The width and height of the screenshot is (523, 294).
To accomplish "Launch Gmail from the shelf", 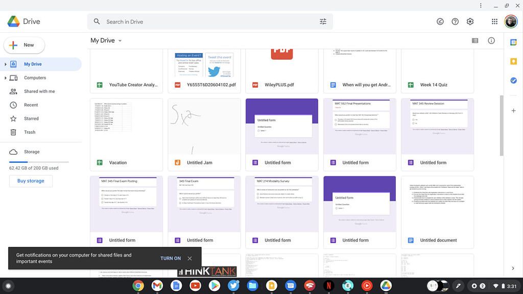I will 157,286.
